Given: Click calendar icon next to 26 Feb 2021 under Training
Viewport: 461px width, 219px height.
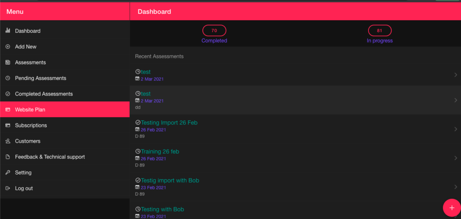Looking at the screenshot, I should pyautogui.click(x=137, y=158).
